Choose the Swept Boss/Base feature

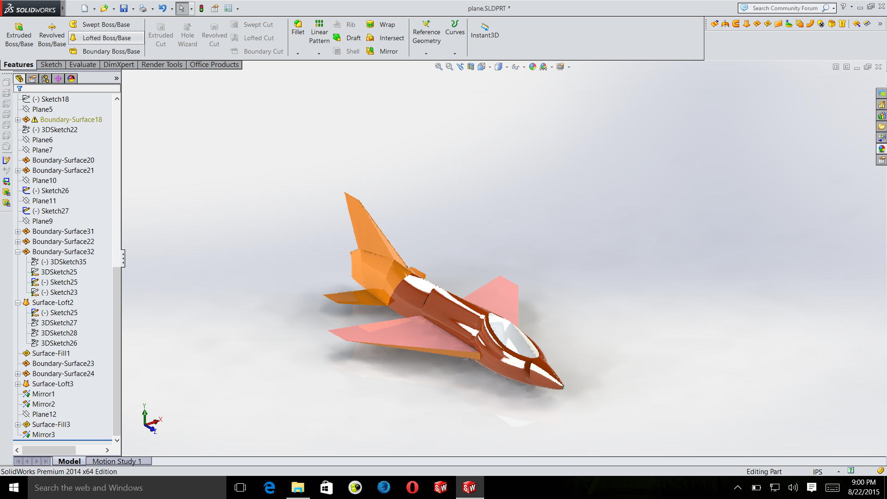[x=100, y=24]
